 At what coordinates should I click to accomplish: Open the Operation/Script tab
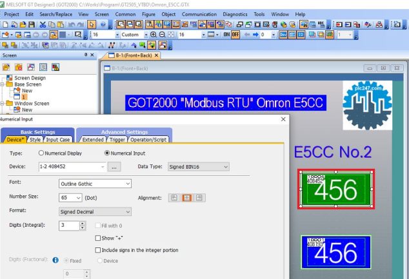[x=148, y=140]
